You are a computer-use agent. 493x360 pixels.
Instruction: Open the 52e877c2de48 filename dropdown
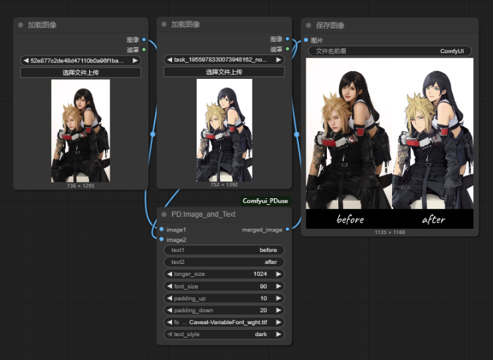coord(80,60)
